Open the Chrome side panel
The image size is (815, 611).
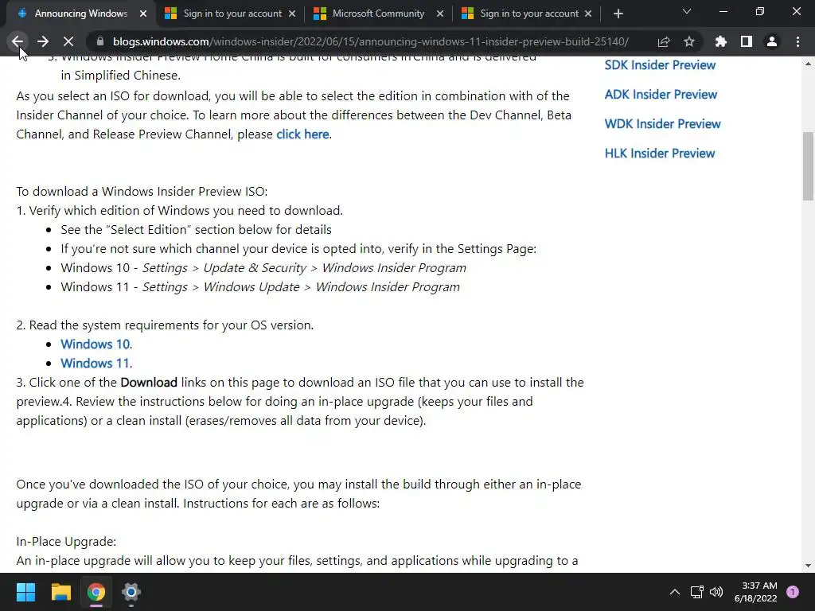747,41
